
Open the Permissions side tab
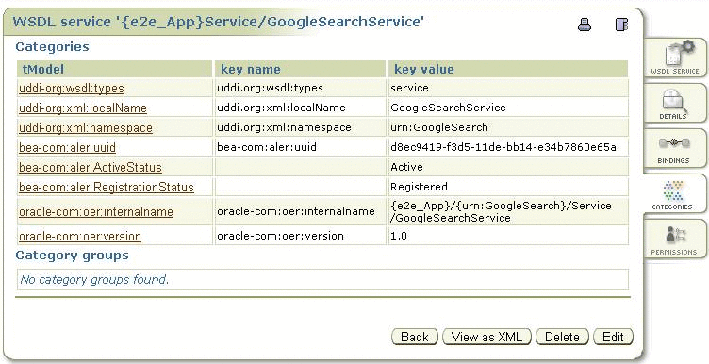[x=675, y=239]
